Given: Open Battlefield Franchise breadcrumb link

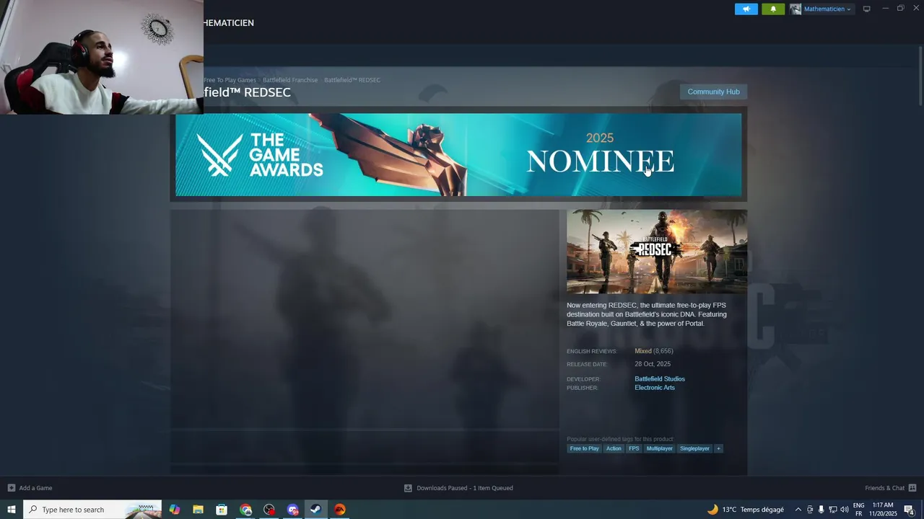Looking at the screenshot, I should [290, 80].
